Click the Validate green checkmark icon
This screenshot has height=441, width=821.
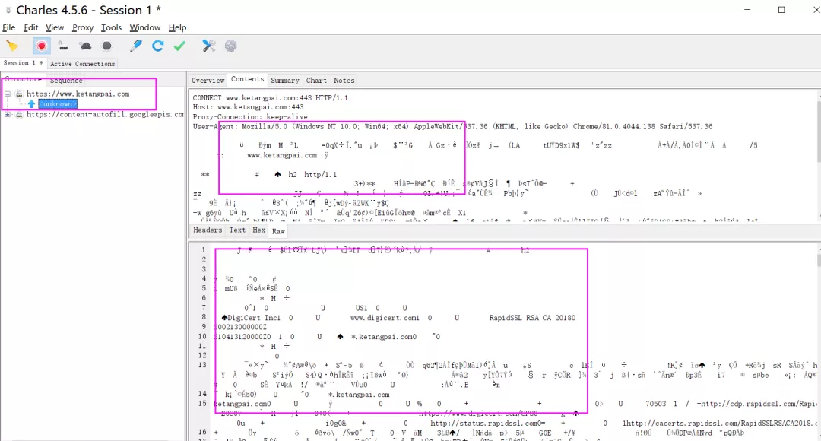(179, 46)
